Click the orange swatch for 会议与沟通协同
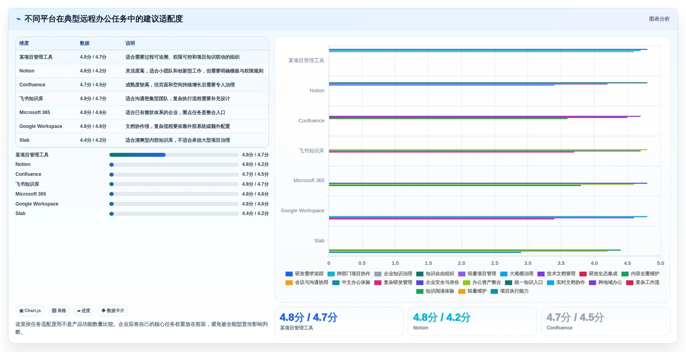 click(x=289, y=283)
